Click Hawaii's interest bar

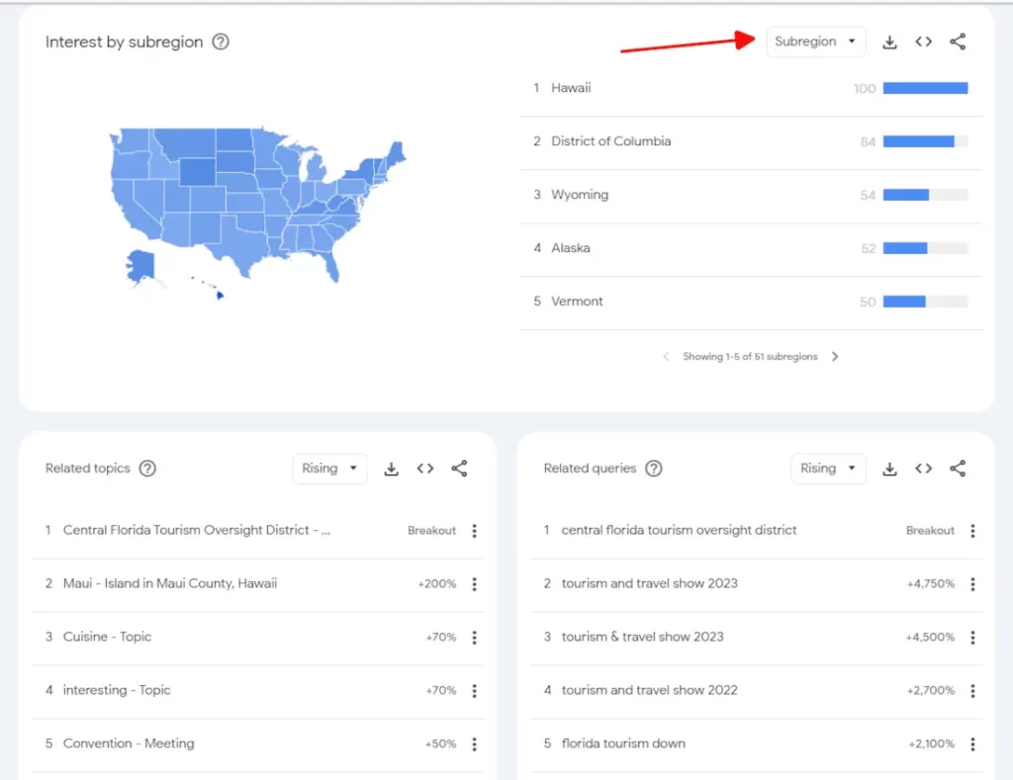[925, 88]
